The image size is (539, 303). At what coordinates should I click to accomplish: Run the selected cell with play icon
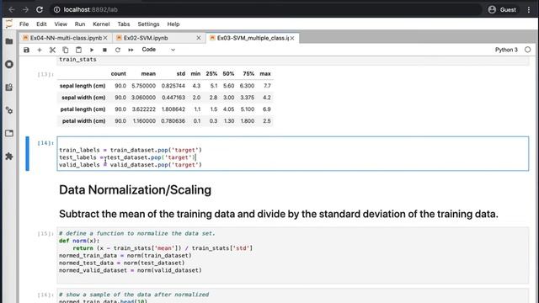click(x=92, y=50)
